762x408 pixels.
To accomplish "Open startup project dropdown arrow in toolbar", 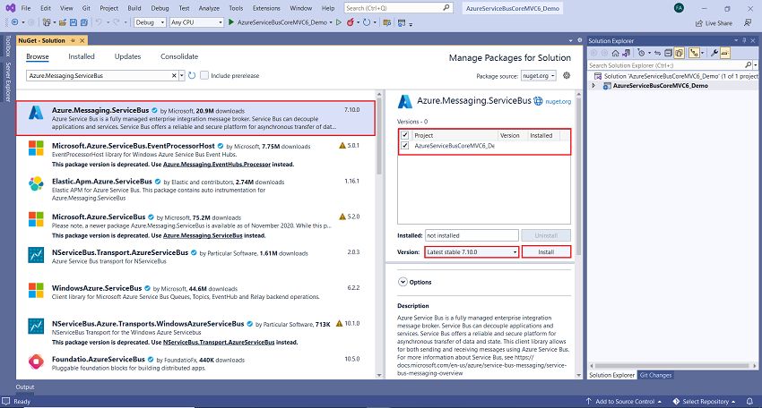I will [331, 22].
